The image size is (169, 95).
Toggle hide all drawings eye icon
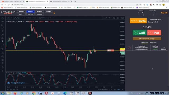pyautogui.click(x=3, y=63)
